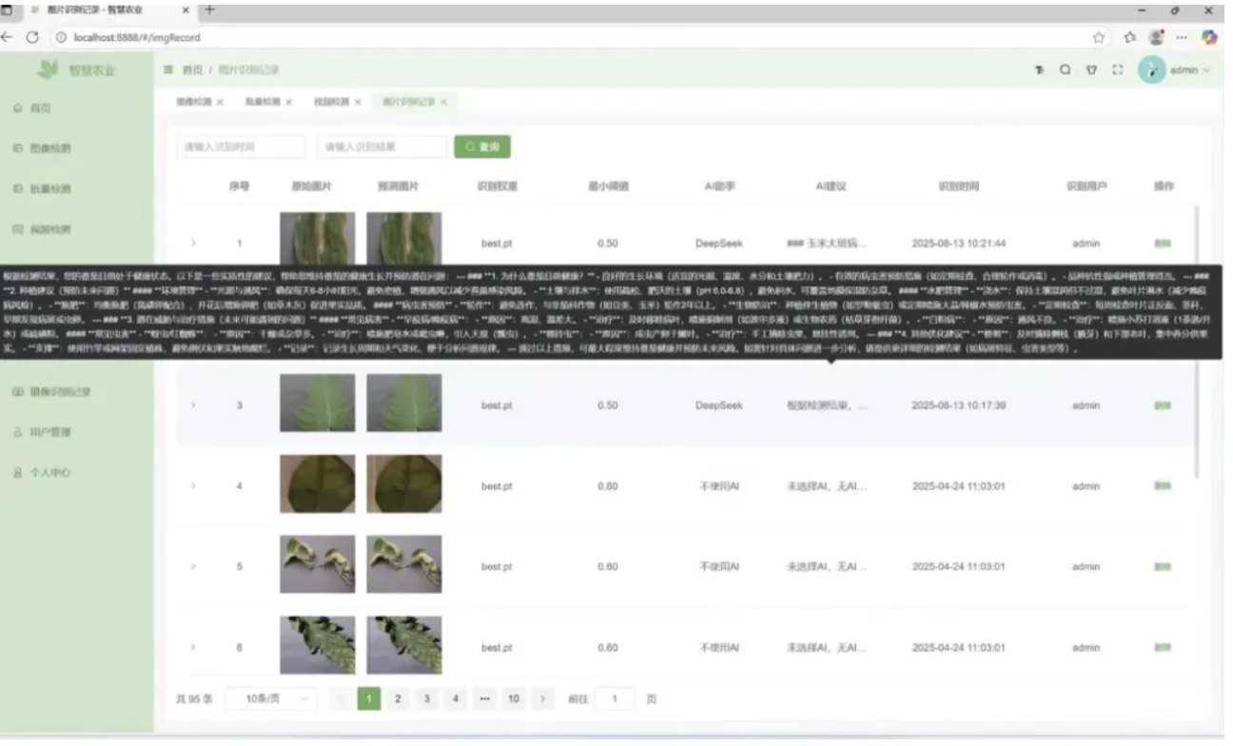Image resolution: width=1233 pixels, height=746 pixels.
Task: Close the 批量检测 tab with its X
Action: click(288, 101)
